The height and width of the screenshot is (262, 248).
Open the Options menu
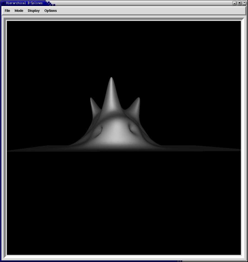pos(51,11)
